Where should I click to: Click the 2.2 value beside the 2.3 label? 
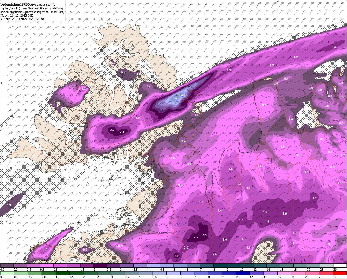pos(112,130)
